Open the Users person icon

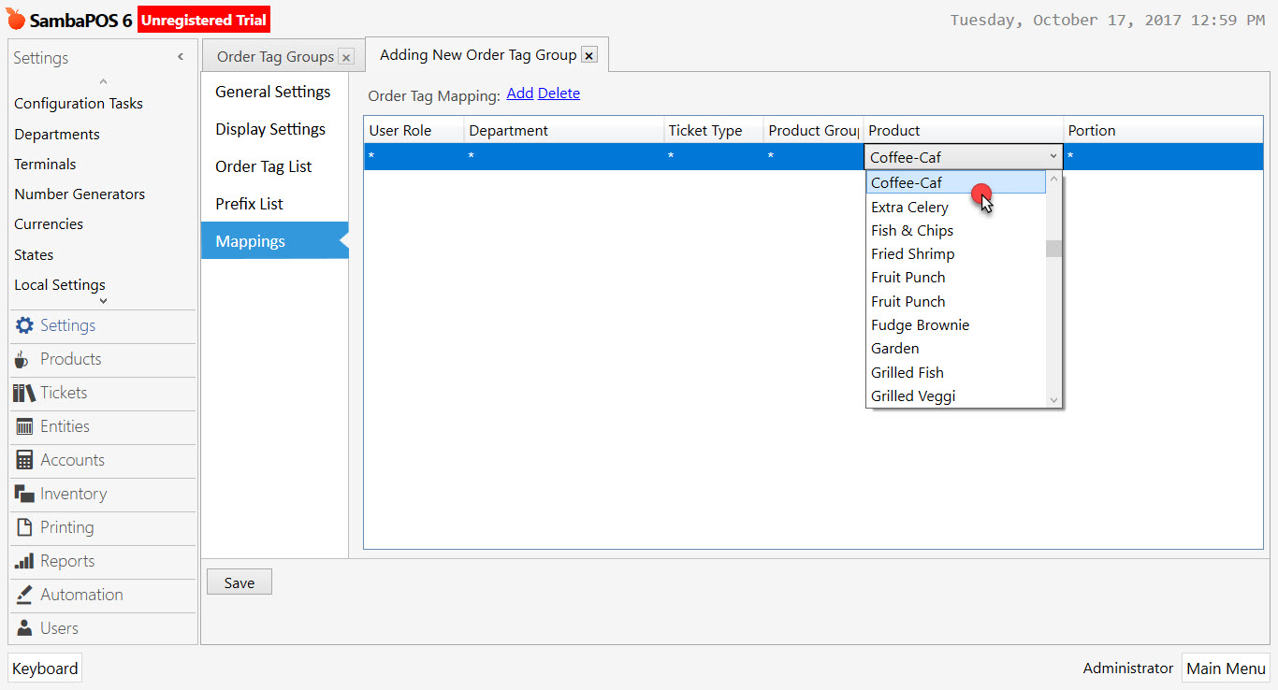(x=22, y=628)
